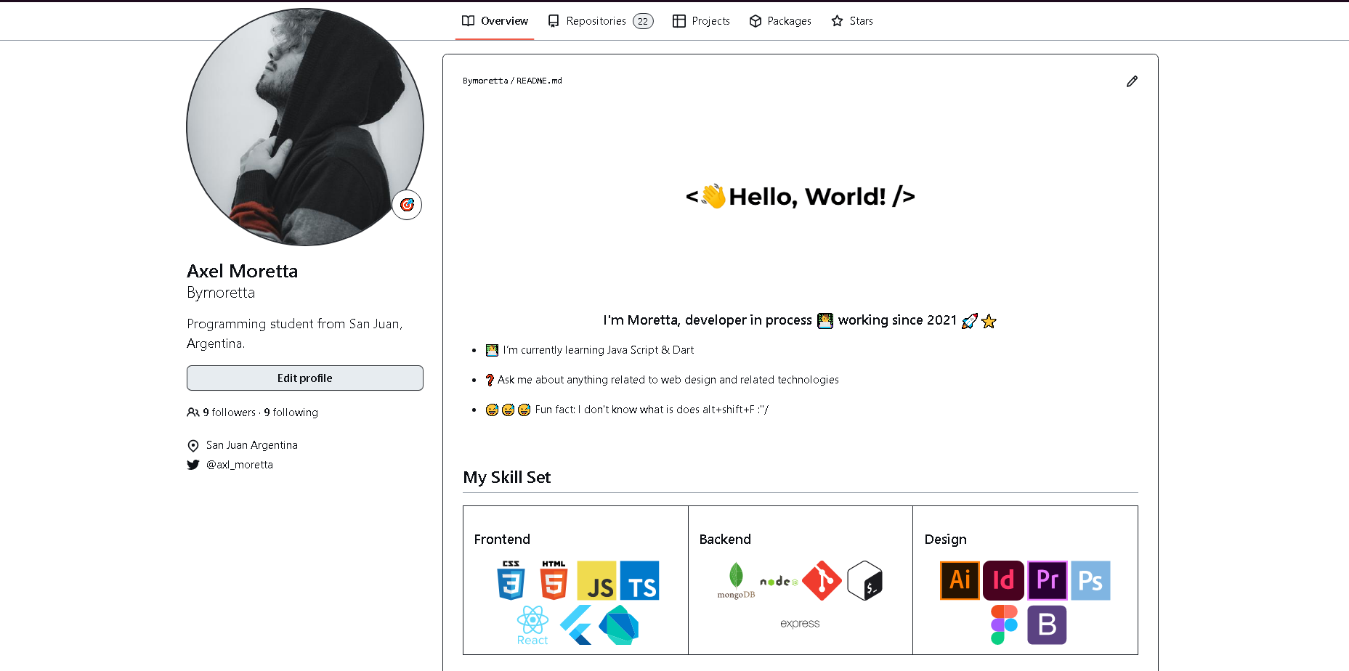Screen dimensions: 1349x671
Task: Click the Bootstrap B icon
Action: coord(1047,625)
